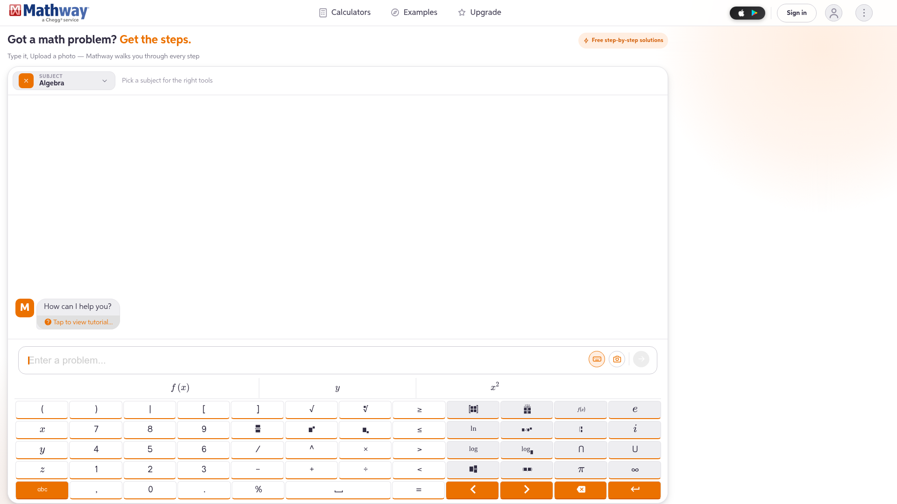Click the app store download badge
This screenshot has height=504, width=897.
pyautogui.click(x=747, y=13)
